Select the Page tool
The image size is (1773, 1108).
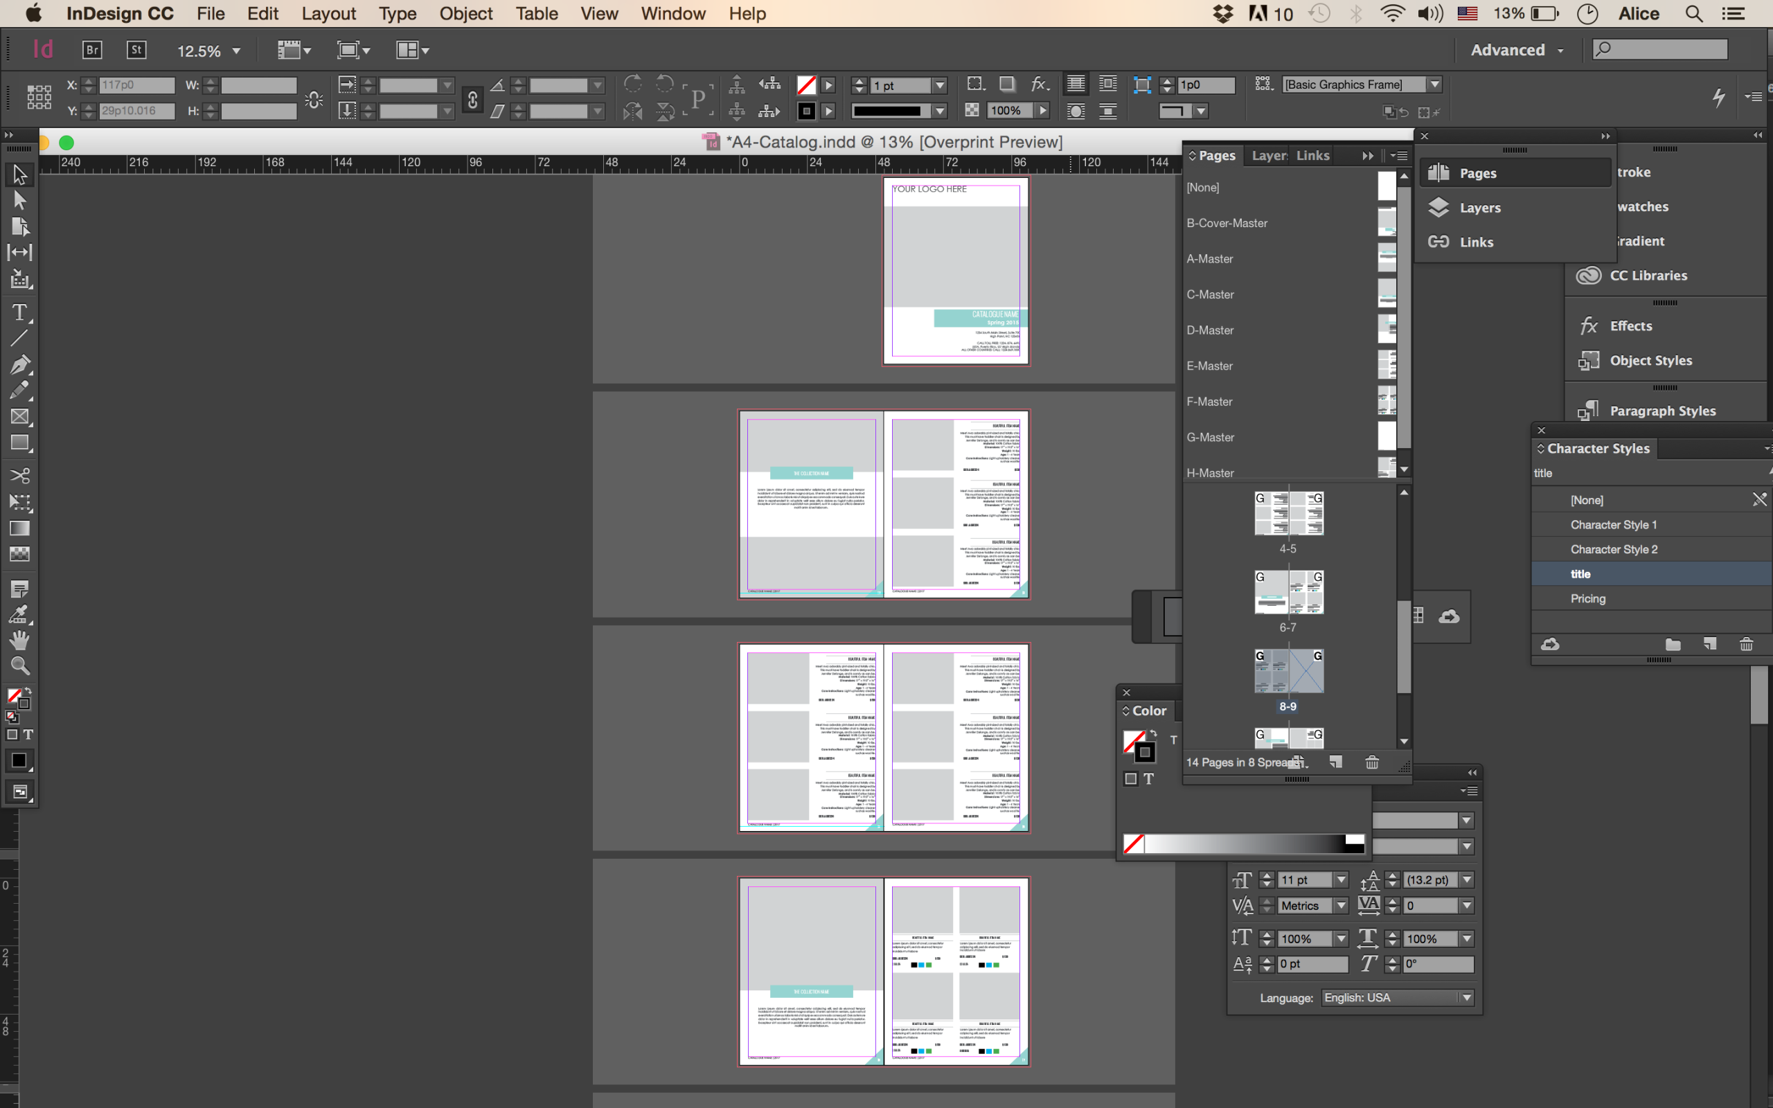coord(20,227)
